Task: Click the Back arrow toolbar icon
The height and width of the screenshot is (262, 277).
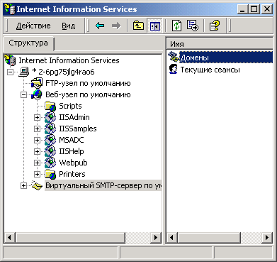Action: pos(100,26)
